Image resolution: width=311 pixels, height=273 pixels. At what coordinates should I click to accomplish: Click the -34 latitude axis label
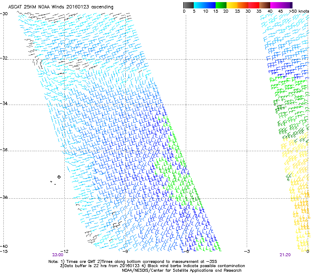(4, 103)
